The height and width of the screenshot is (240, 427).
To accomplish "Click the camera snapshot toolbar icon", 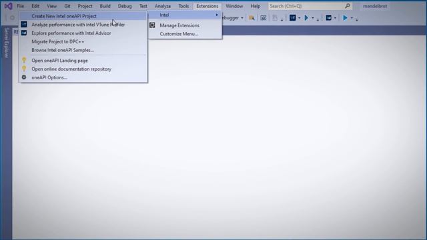I will (264, 18).
